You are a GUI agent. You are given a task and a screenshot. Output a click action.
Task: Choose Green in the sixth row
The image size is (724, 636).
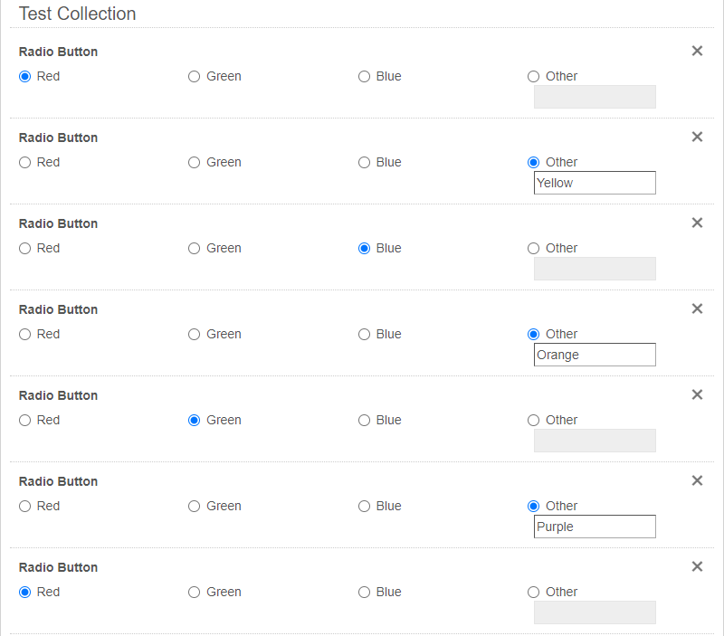coord(194,507)
